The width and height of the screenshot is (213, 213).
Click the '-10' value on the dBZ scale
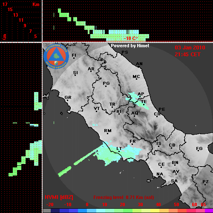(x=68, y=204)
